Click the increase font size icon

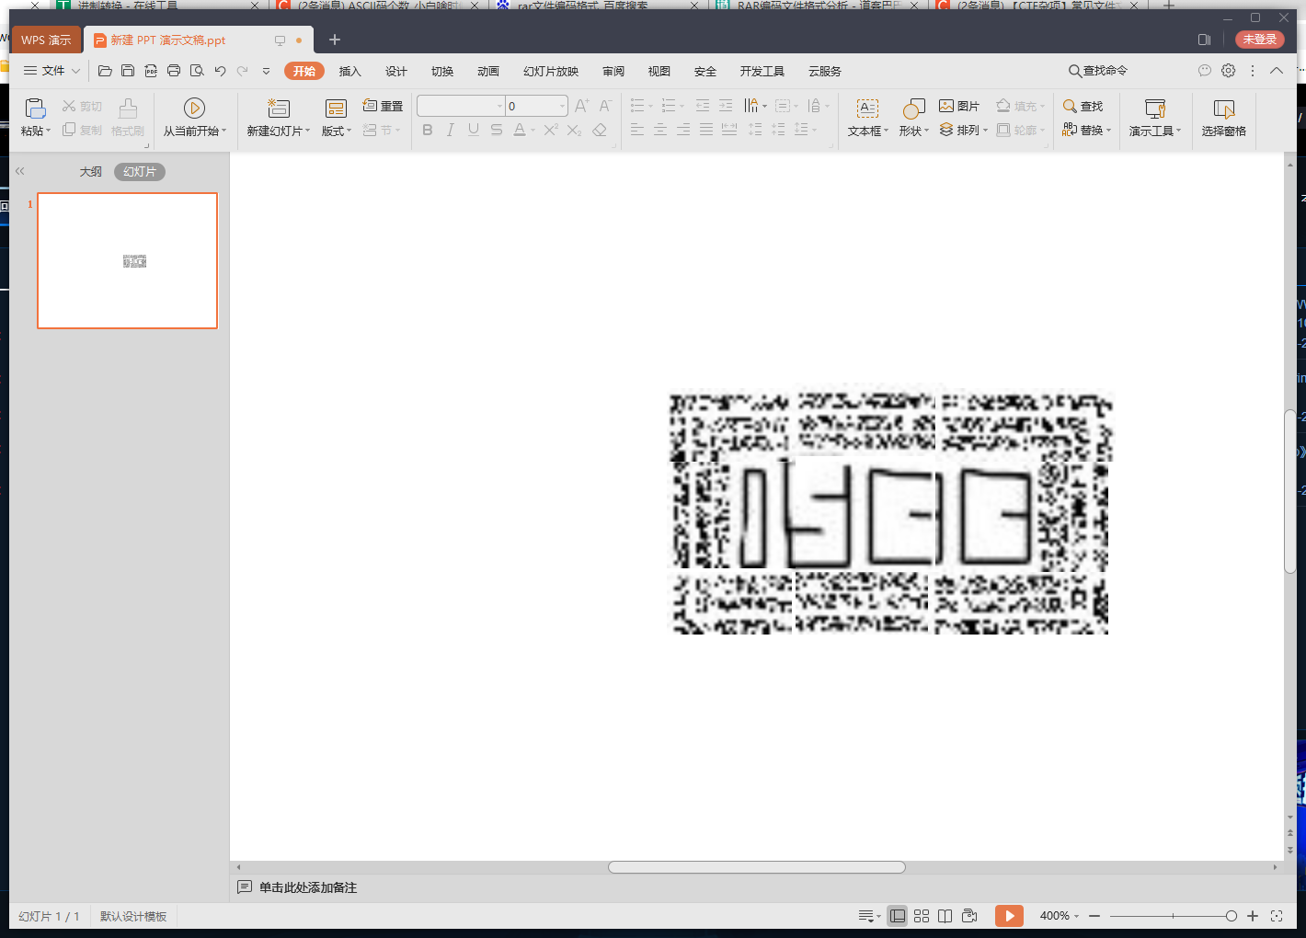pyautogui.click(x=581, y=106)
